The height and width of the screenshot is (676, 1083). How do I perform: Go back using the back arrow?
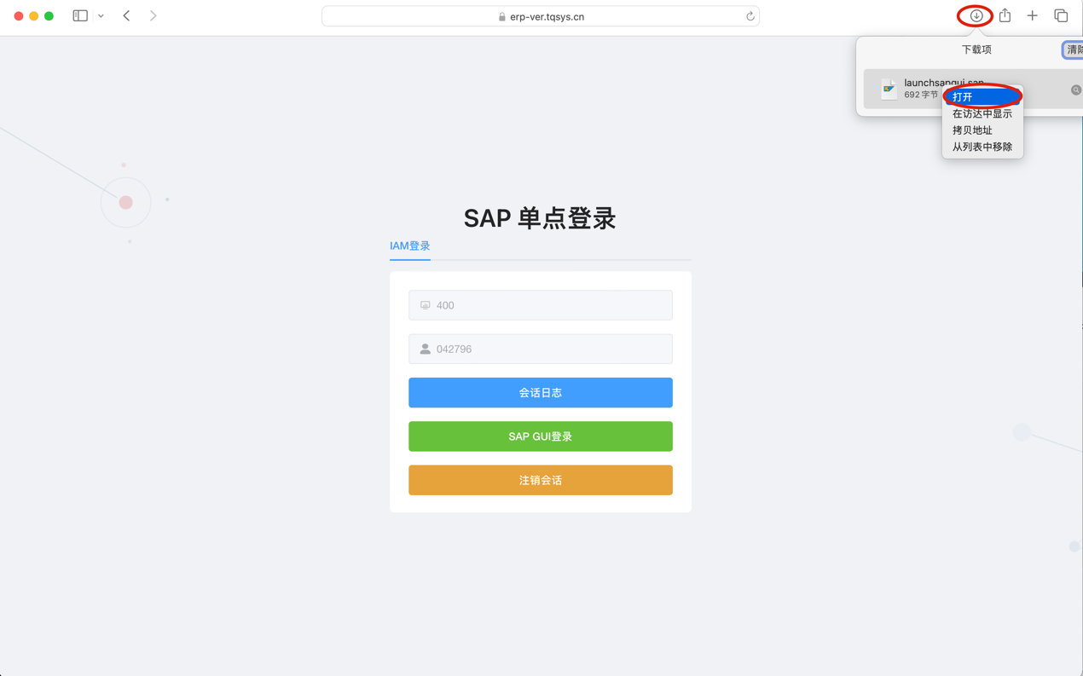pyautogui.click(x=126, y=15)
